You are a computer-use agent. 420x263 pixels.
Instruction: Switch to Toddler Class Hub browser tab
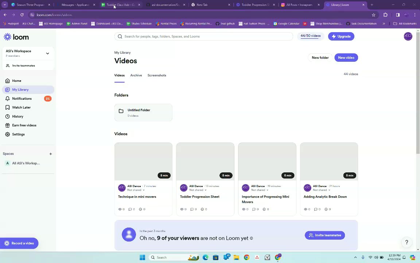pos(121,5)
